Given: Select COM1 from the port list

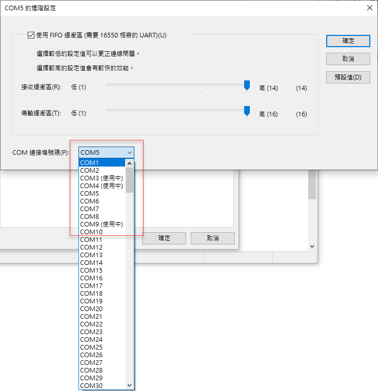Looking at the screenshot, I should click(x=102, y=163).
